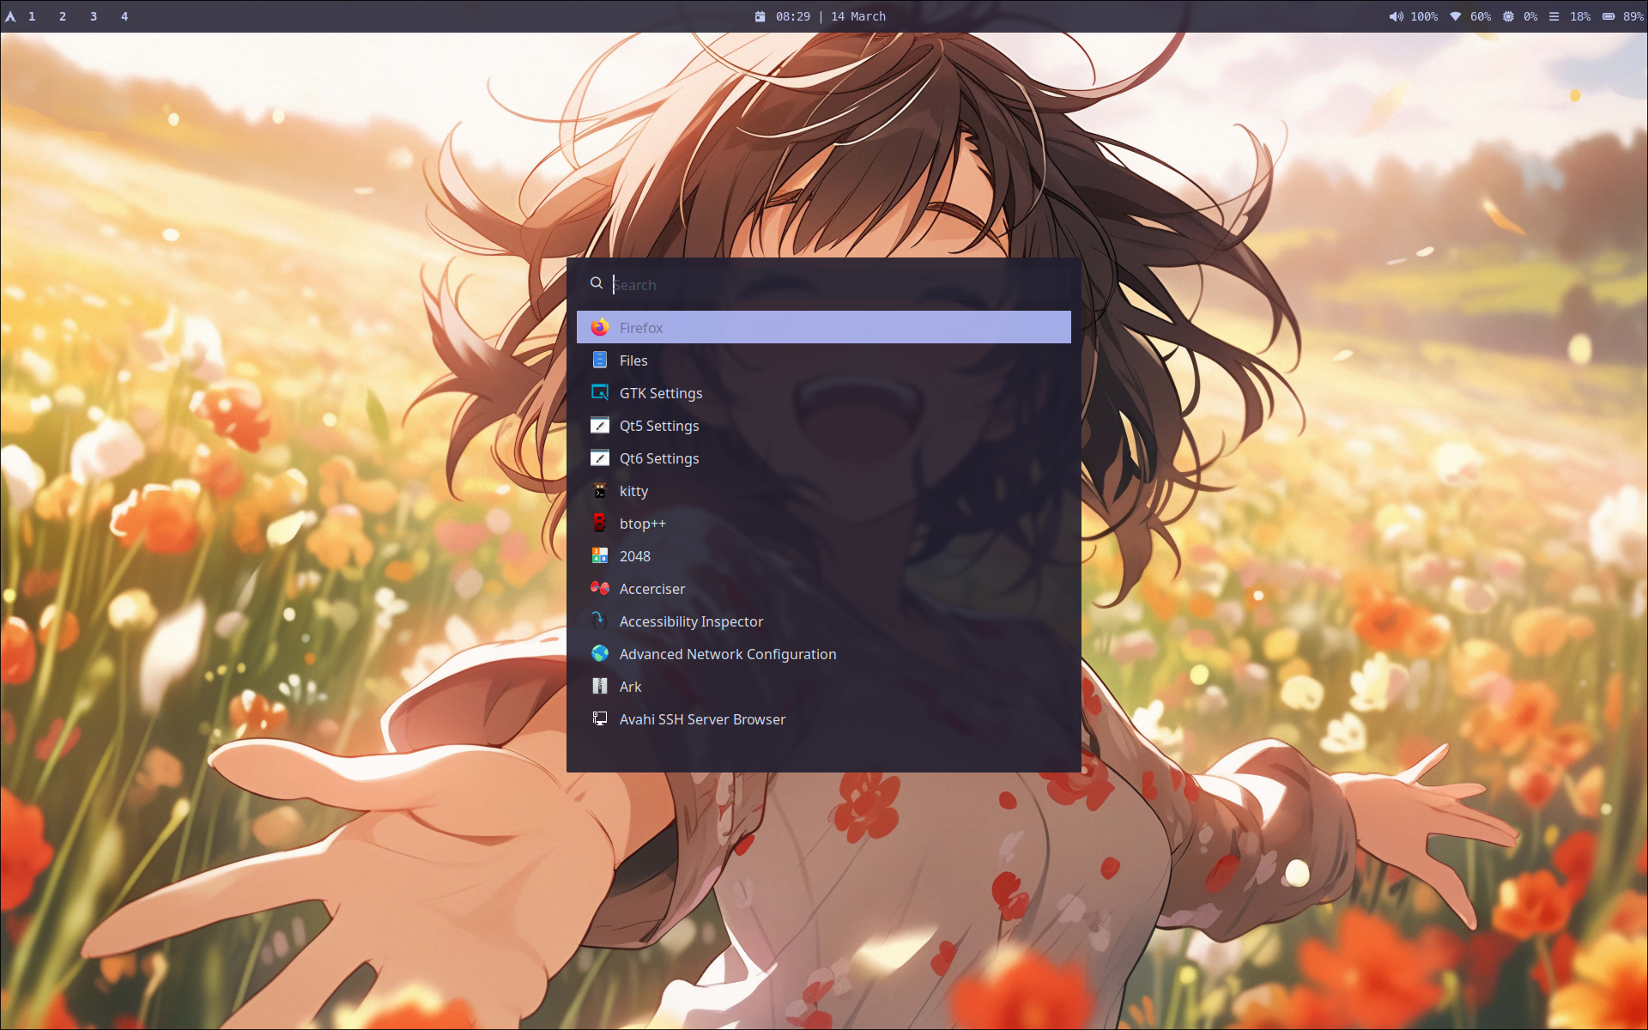
Task: Open the Ark entry
Action: click(824, 686)
